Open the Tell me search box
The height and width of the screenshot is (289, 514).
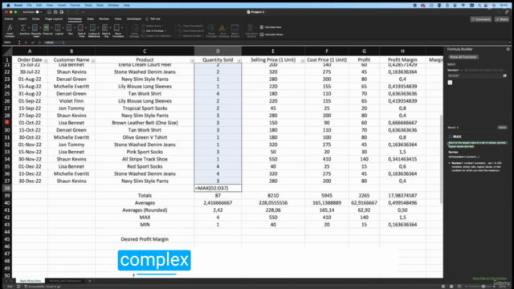153,19
